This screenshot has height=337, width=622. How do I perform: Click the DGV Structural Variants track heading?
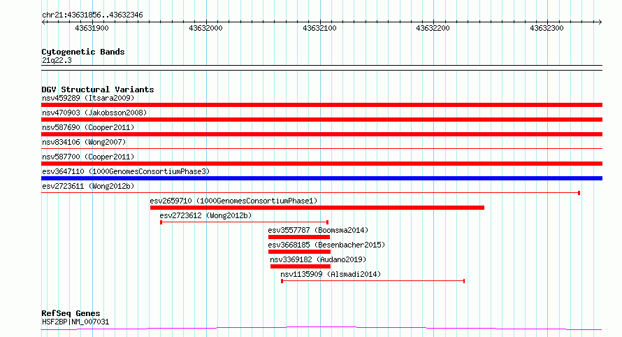pos(98,89)
